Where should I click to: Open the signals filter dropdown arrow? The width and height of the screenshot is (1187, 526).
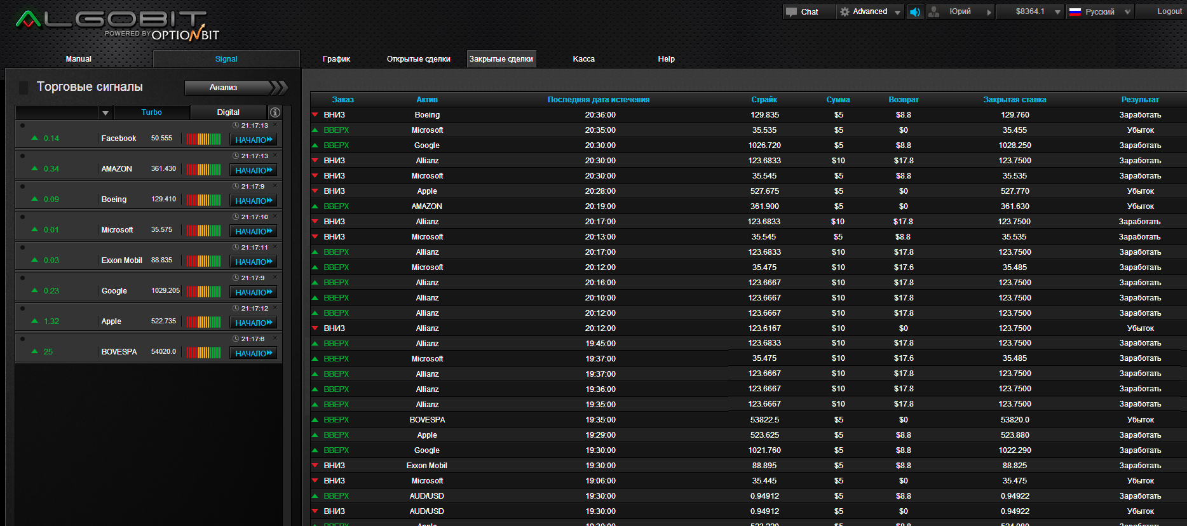105,113
